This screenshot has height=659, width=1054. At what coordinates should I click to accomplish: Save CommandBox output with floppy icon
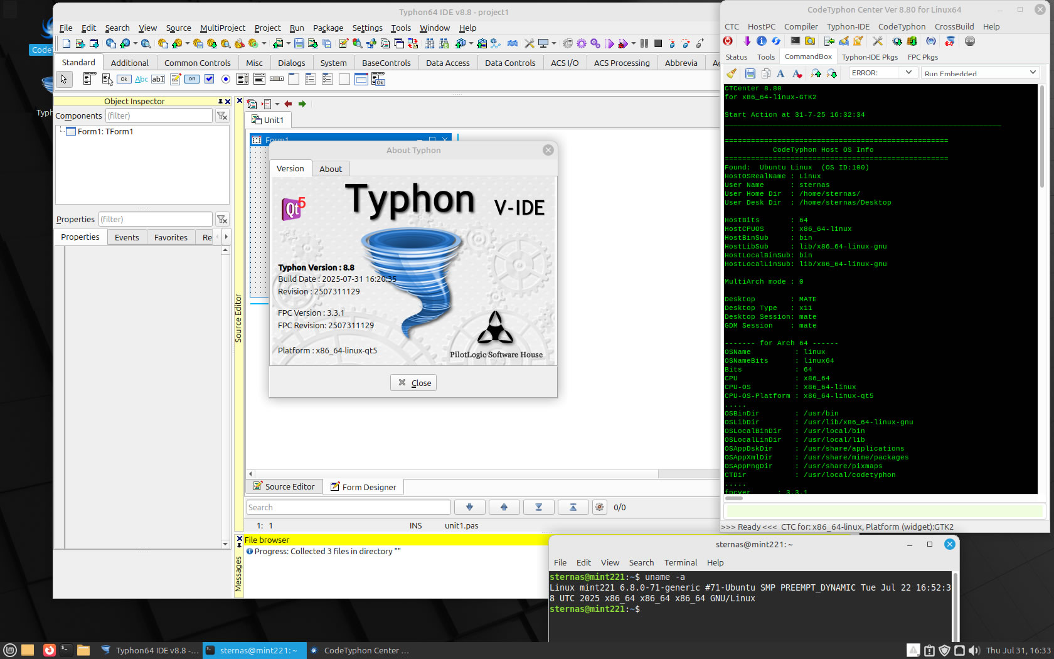click(750, 73)
